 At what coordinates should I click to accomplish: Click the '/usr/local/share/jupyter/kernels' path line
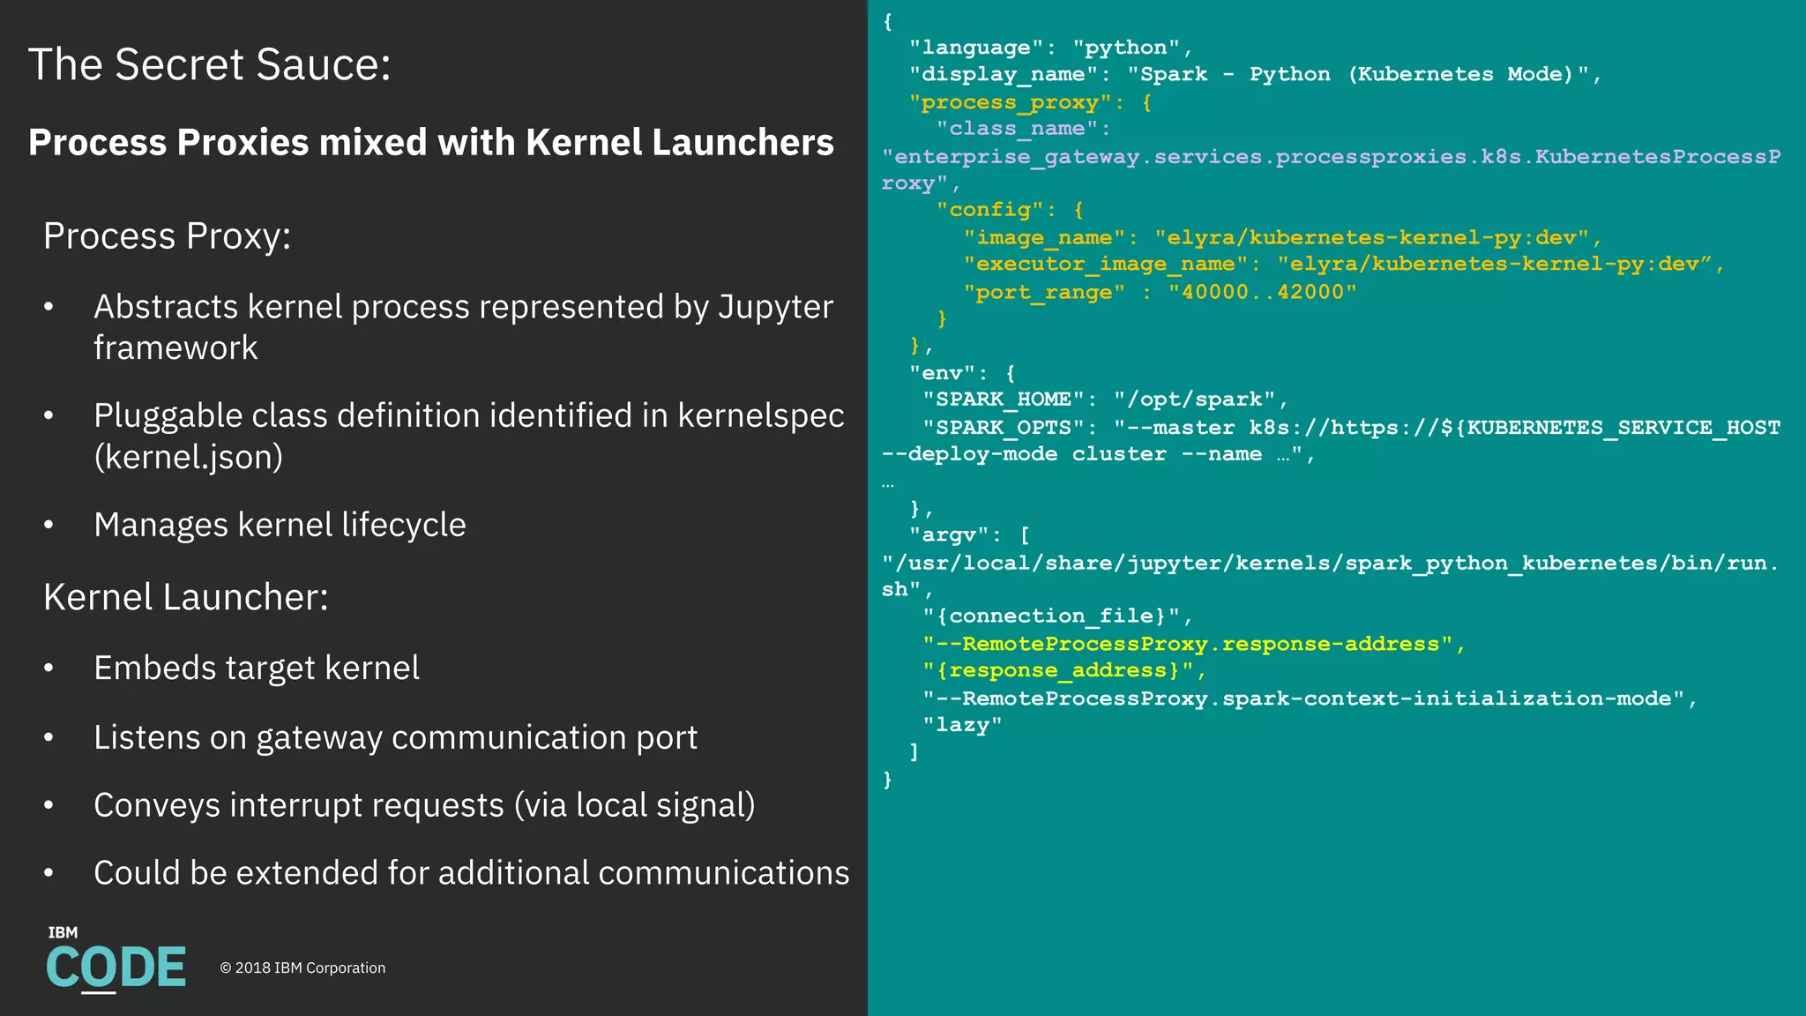click(1330, 576)
